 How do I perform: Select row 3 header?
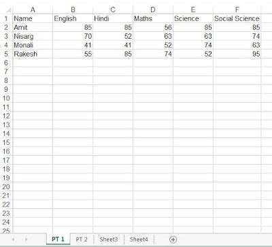(x=6, y=36)
